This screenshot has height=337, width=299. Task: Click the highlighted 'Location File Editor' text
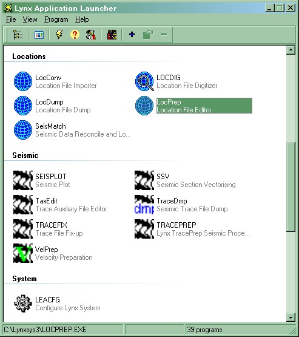point(184,110)
